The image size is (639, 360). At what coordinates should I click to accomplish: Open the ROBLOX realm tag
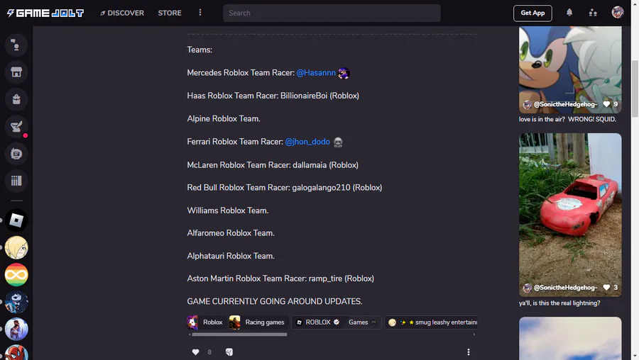pos(317,322)
